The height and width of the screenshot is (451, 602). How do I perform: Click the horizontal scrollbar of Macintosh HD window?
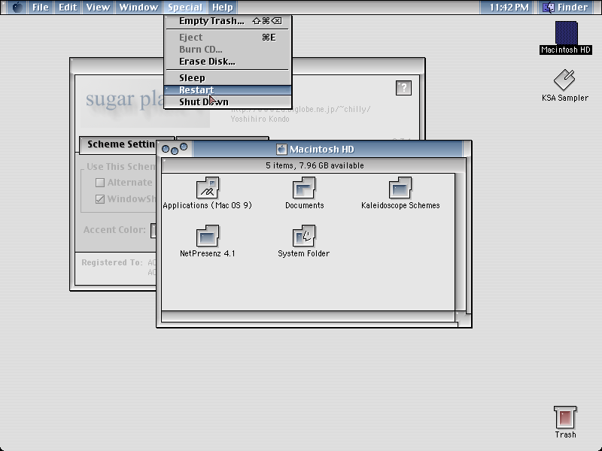pos(309,316)
